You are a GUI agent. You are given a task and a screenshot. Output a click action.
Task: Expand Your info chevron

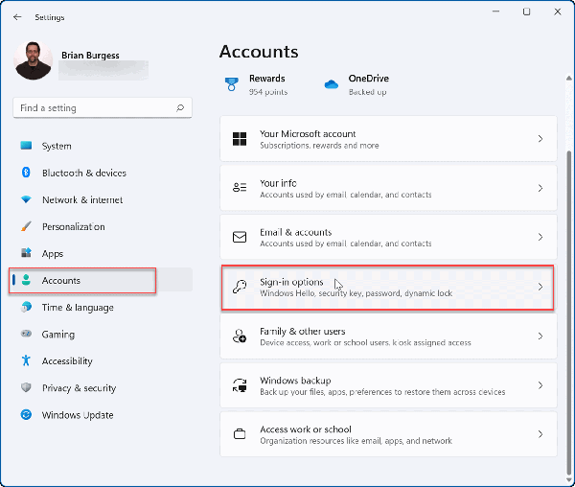540,188
